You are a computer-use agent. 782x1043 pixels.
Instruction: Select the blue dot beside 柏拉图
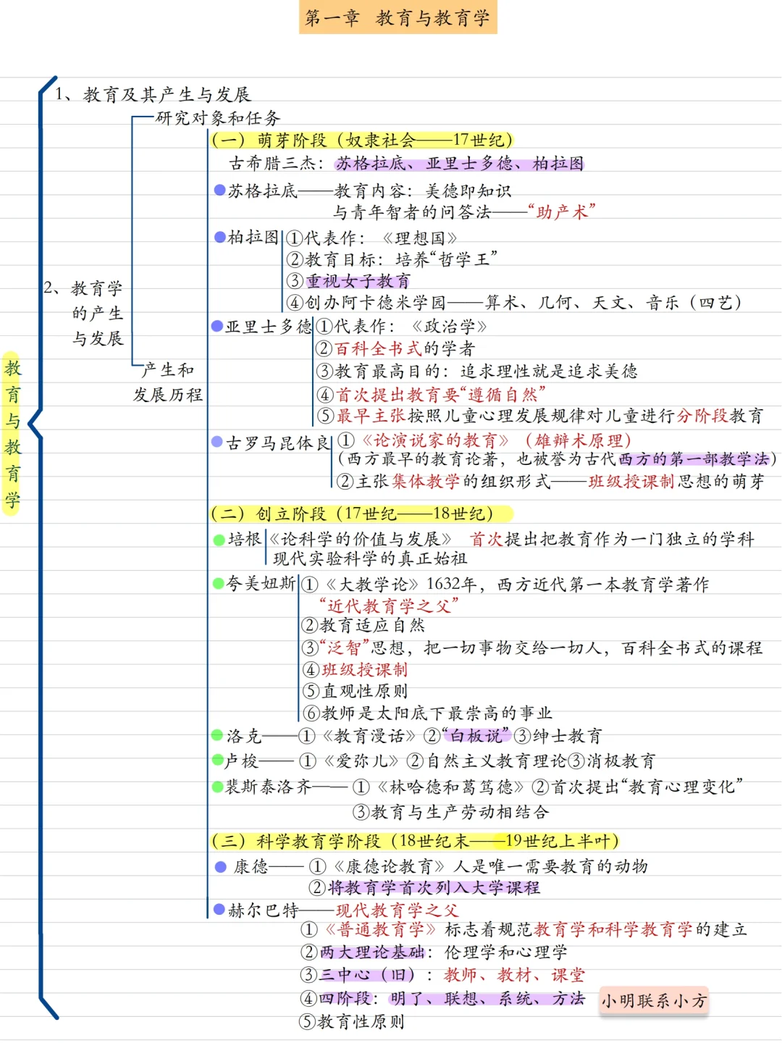[219, 237]
